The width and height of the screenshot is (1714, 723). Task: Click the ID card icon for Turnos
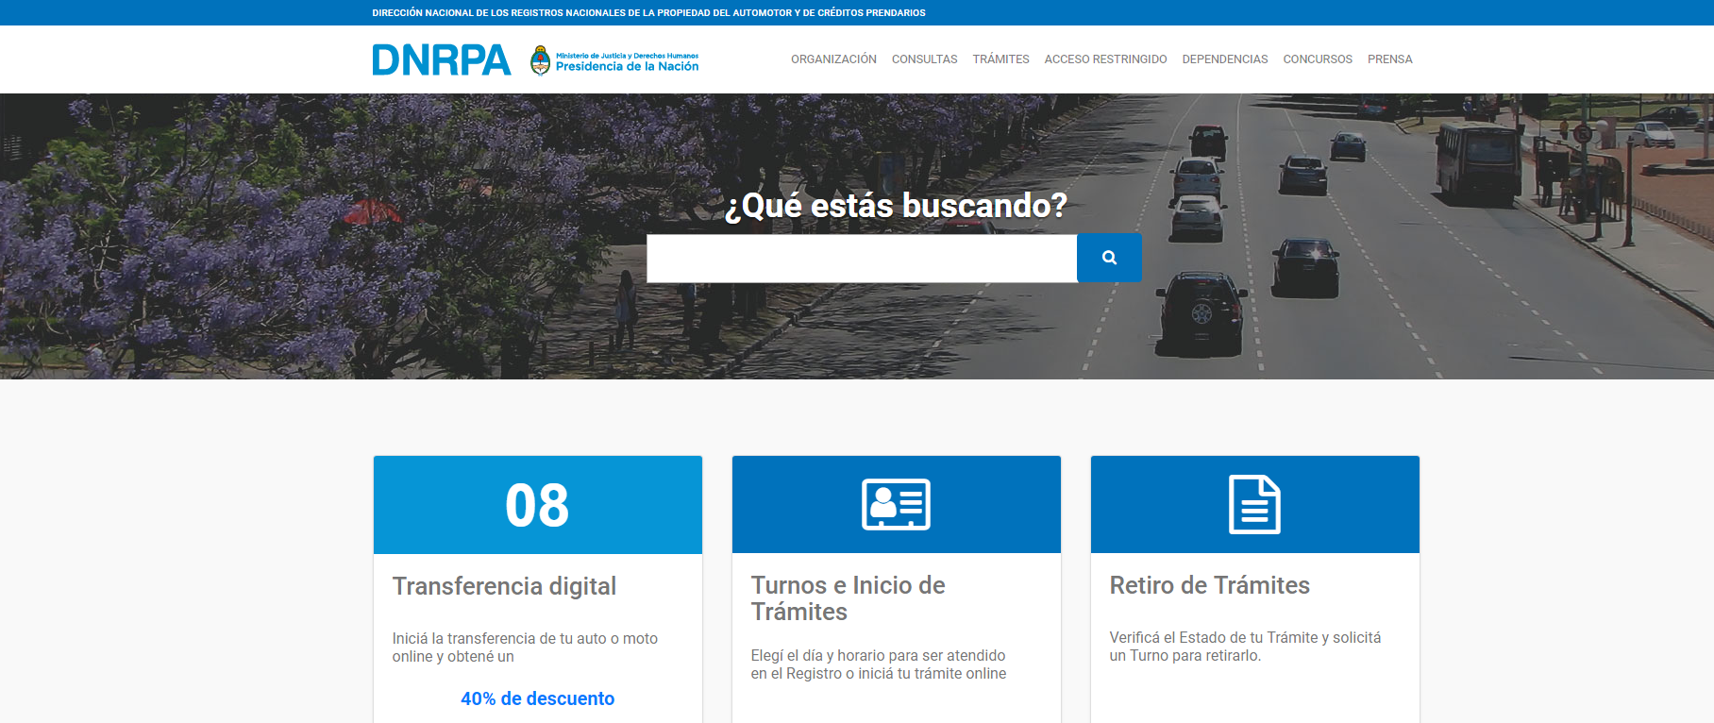click(896, 504)
